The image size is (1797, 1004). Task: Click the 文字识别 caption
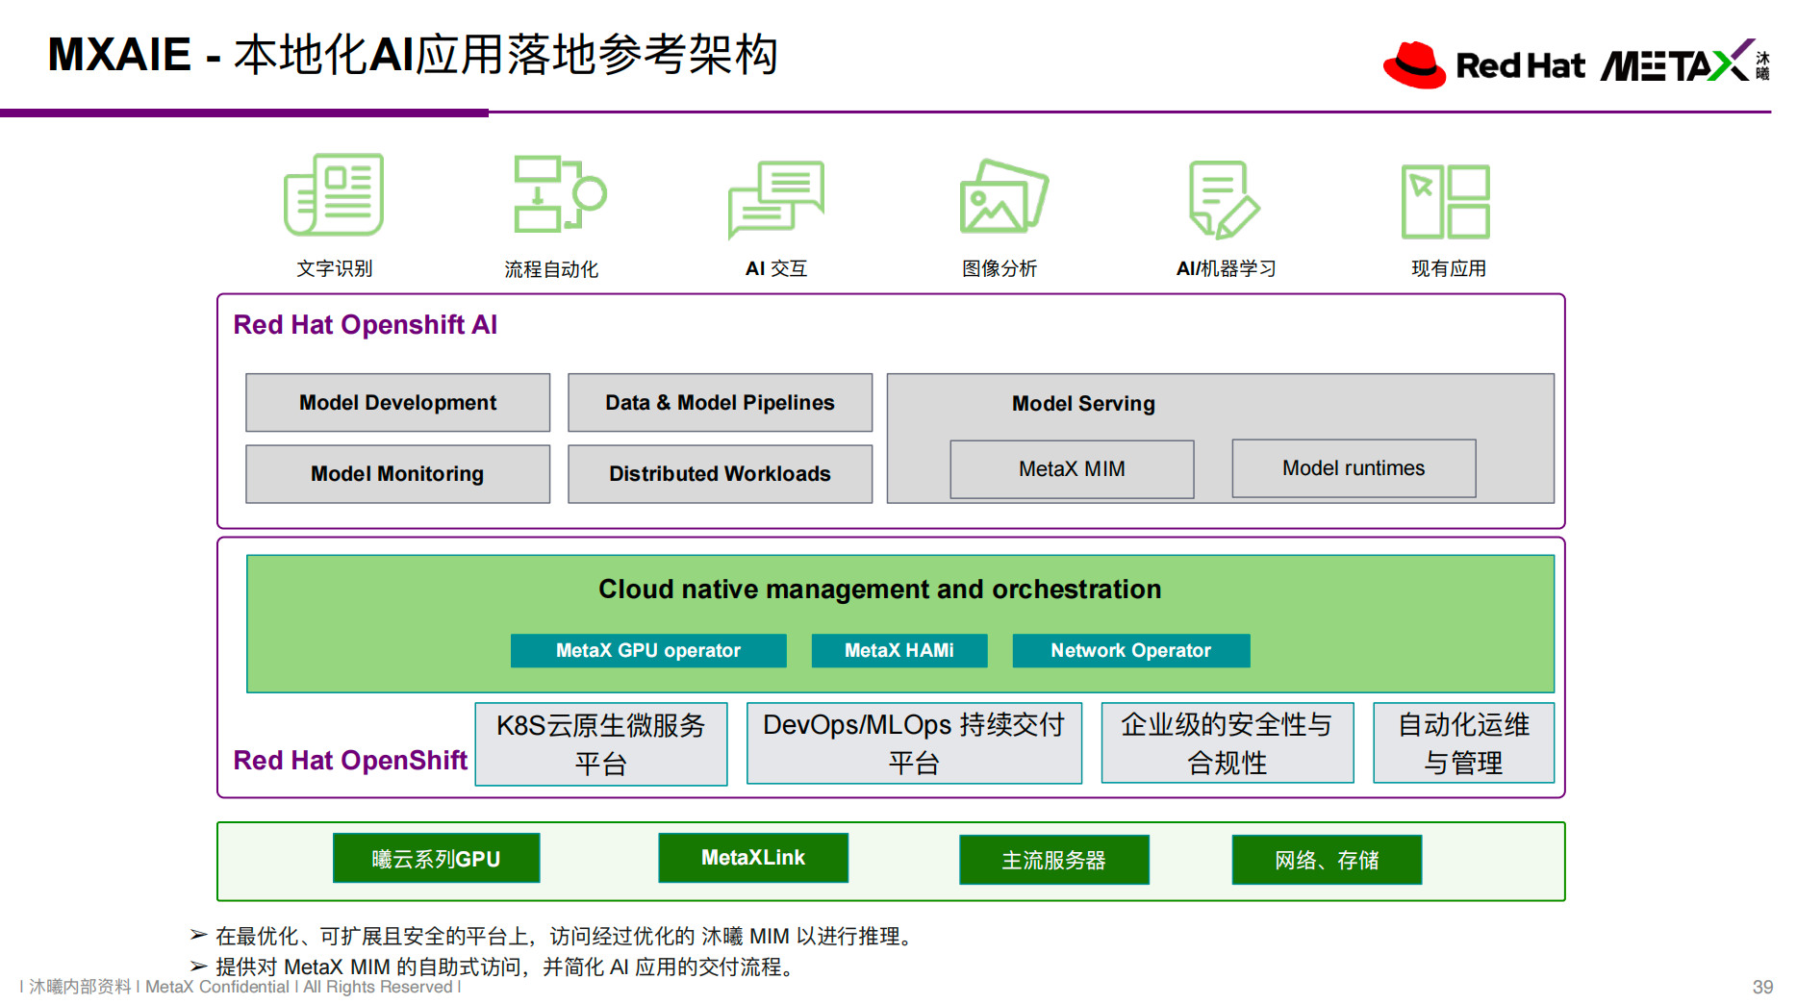click(334, 269)
